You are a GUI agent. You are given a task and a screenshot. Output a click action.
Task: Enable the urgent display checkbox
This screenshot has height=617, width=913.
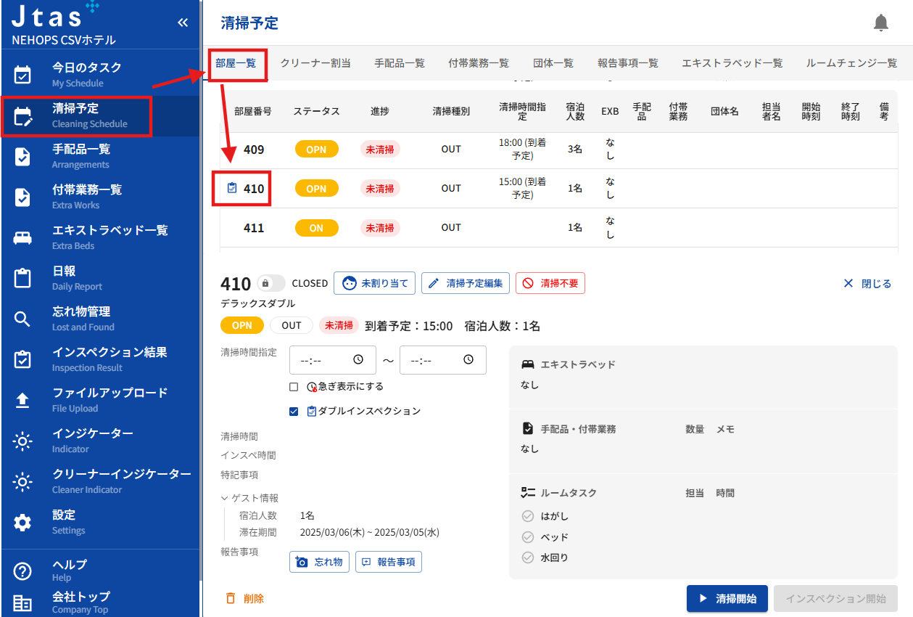pyautogui.click(x=294, y=387)
